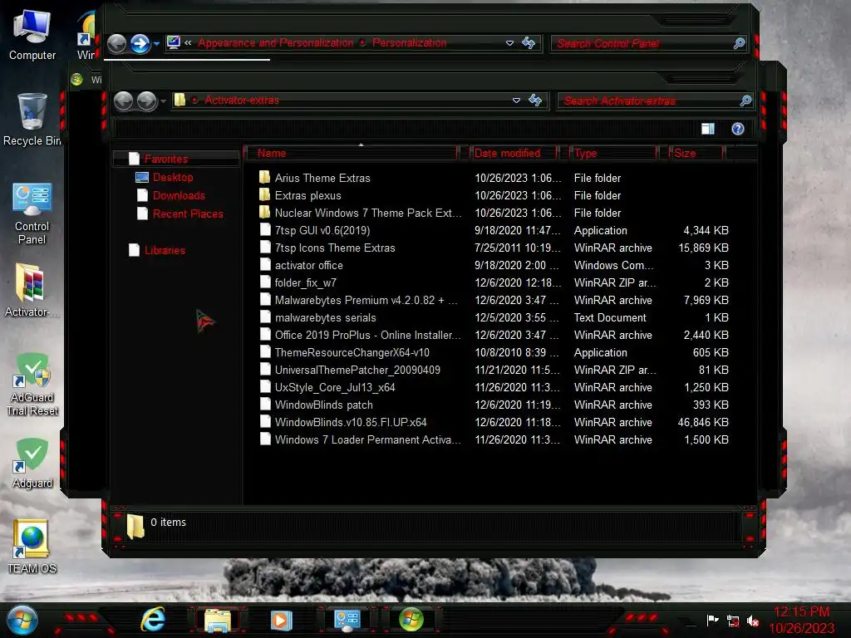Go back in Activator-extras window

[x=124, y=101]
